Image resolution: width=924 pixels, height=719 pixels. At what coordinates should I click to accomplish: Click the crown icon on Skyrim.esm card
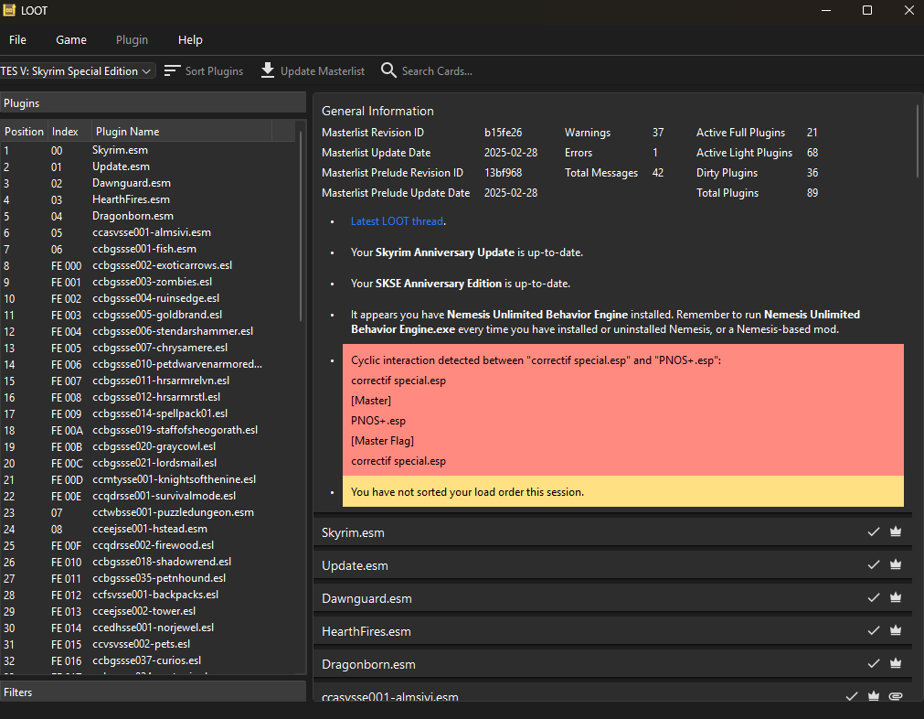896,532
